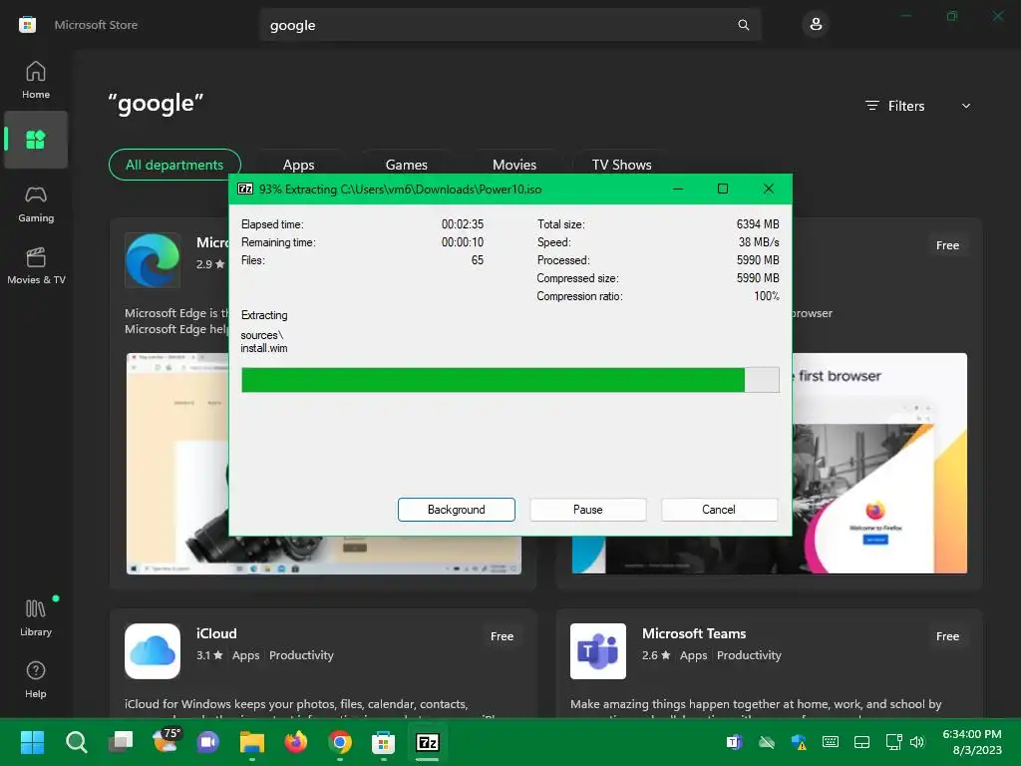
Task: Select the All departments filter tab
Action: point(174,165)
